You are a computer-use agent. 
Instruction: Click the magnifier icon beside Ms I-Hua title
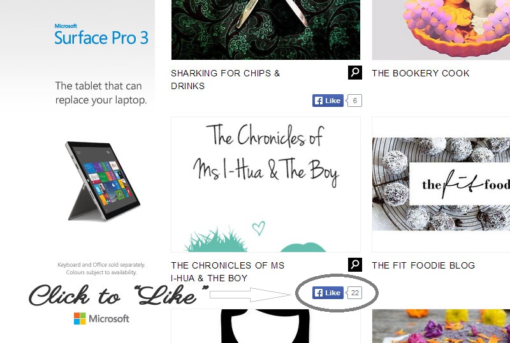(355, 265)
